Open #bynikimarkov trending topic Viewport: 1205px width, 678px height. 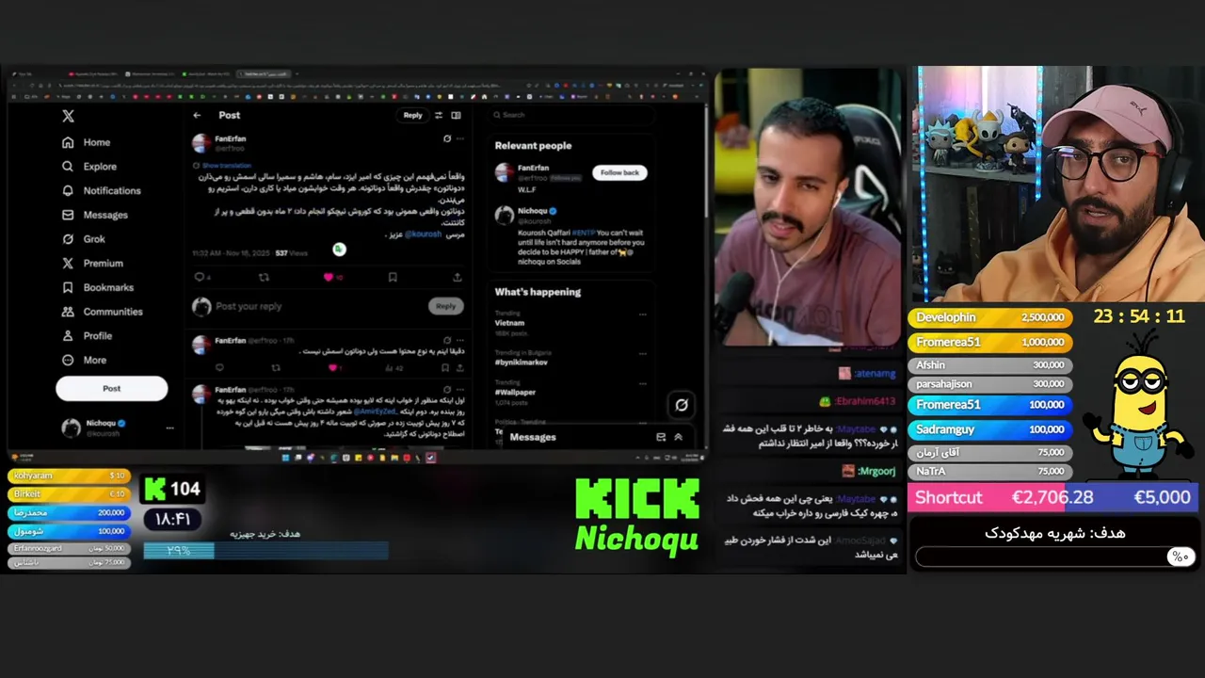point(522,362)
